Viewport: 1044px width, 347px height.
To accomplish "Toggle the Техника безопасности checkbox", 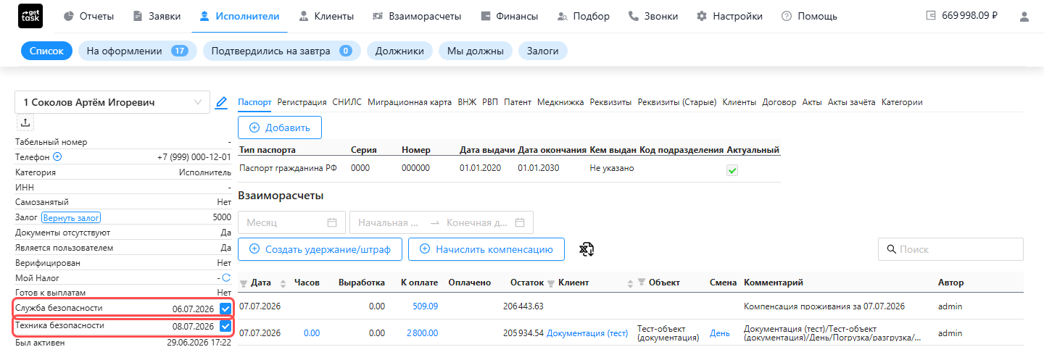I will click(225, 326).
